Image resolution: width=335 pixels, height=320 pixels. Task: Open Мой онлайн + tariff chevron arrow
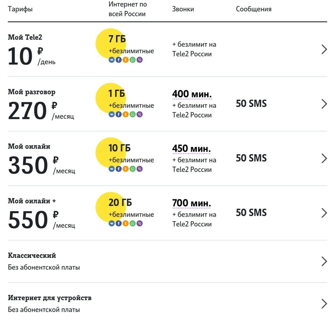(324, 213)
